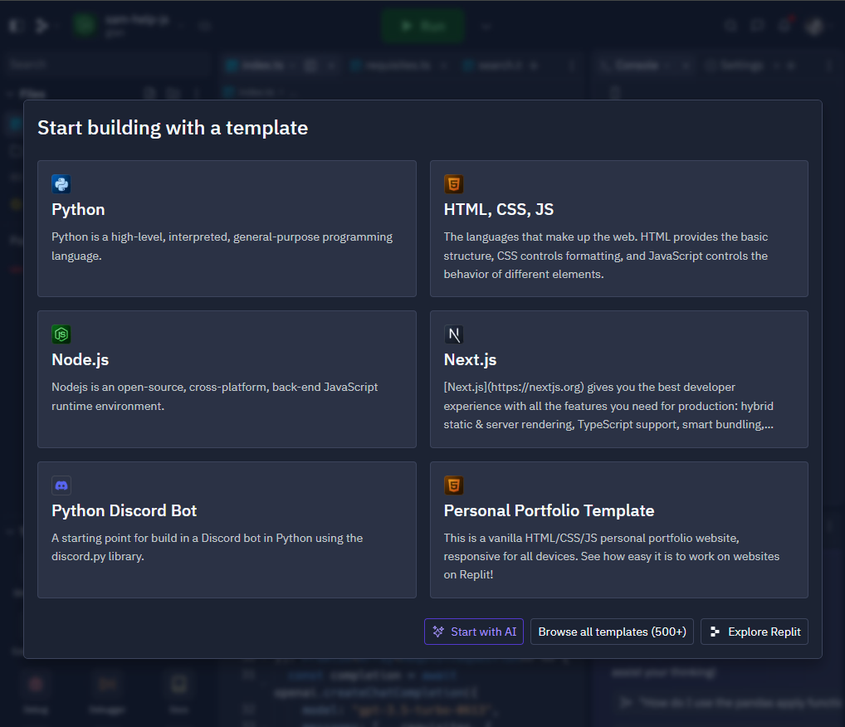Choose the Next.js template title

pyautogui.click(x=470, y=360)
